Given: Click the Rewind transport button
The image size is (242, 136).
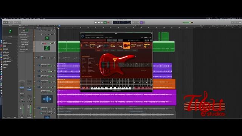Looking at the screenshot, I should click(96, 23).
